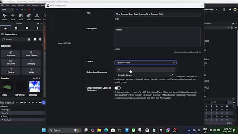Screen dimensions: 238x134
Task: Open the user avatar profile
Action: tap(235, 10)
